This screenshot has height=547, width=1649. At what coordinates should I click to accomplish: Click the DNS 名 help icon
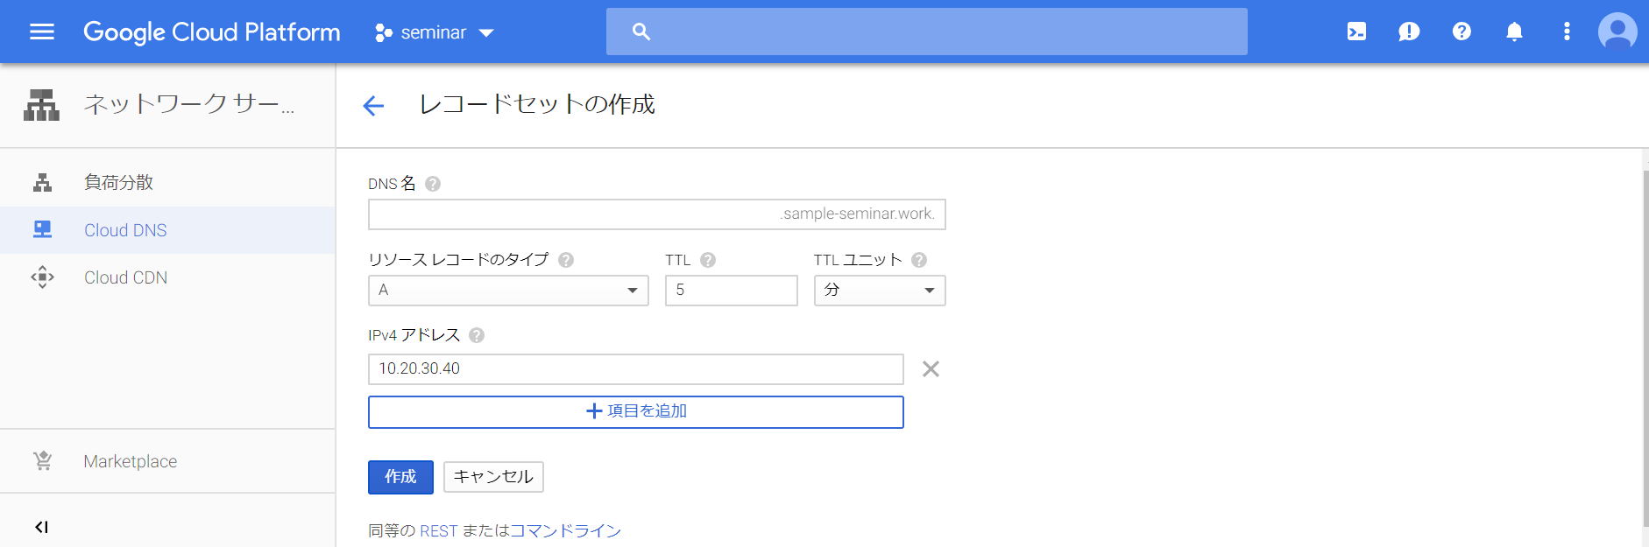click(433, 184)
